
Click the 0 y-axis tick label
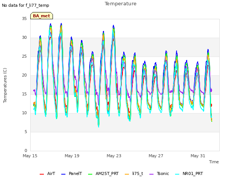tap(26, 151)
